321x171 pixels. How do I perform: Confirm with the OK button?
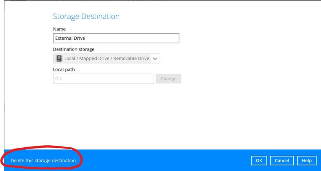coord(259,161)
